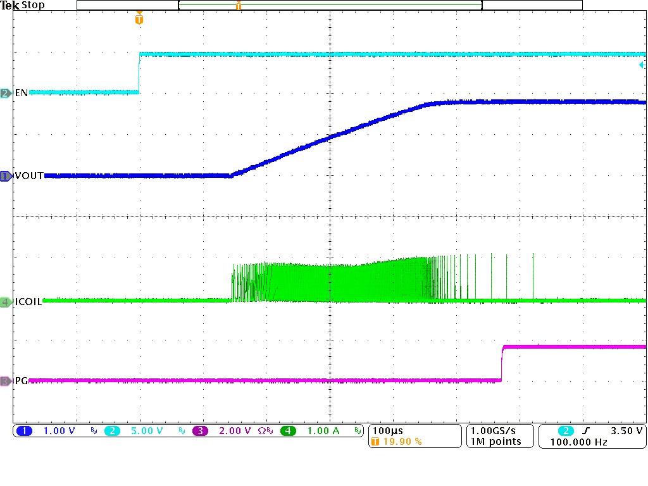Image resolution: width=648 pixels, height=486 pixels.
Task: Click the zoomed window indicator in top bar
Action: [x=329, y=4]
